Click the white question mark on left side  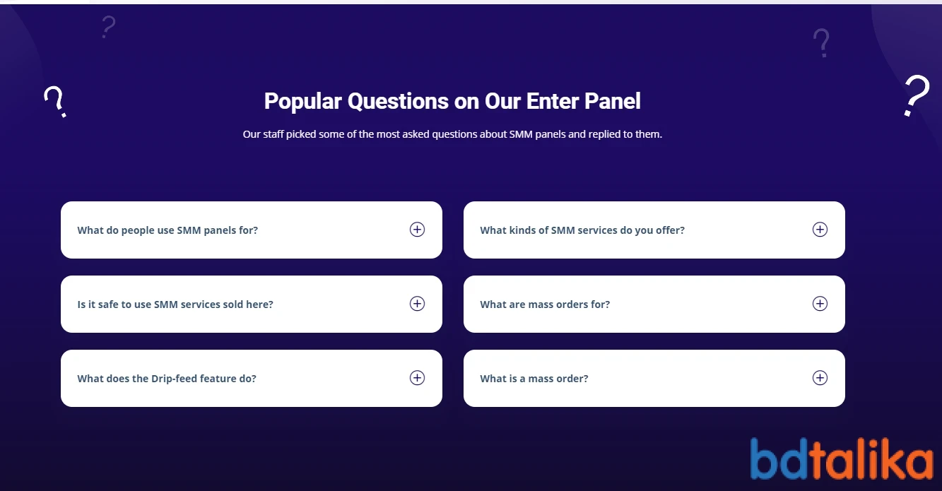(54, 102)
